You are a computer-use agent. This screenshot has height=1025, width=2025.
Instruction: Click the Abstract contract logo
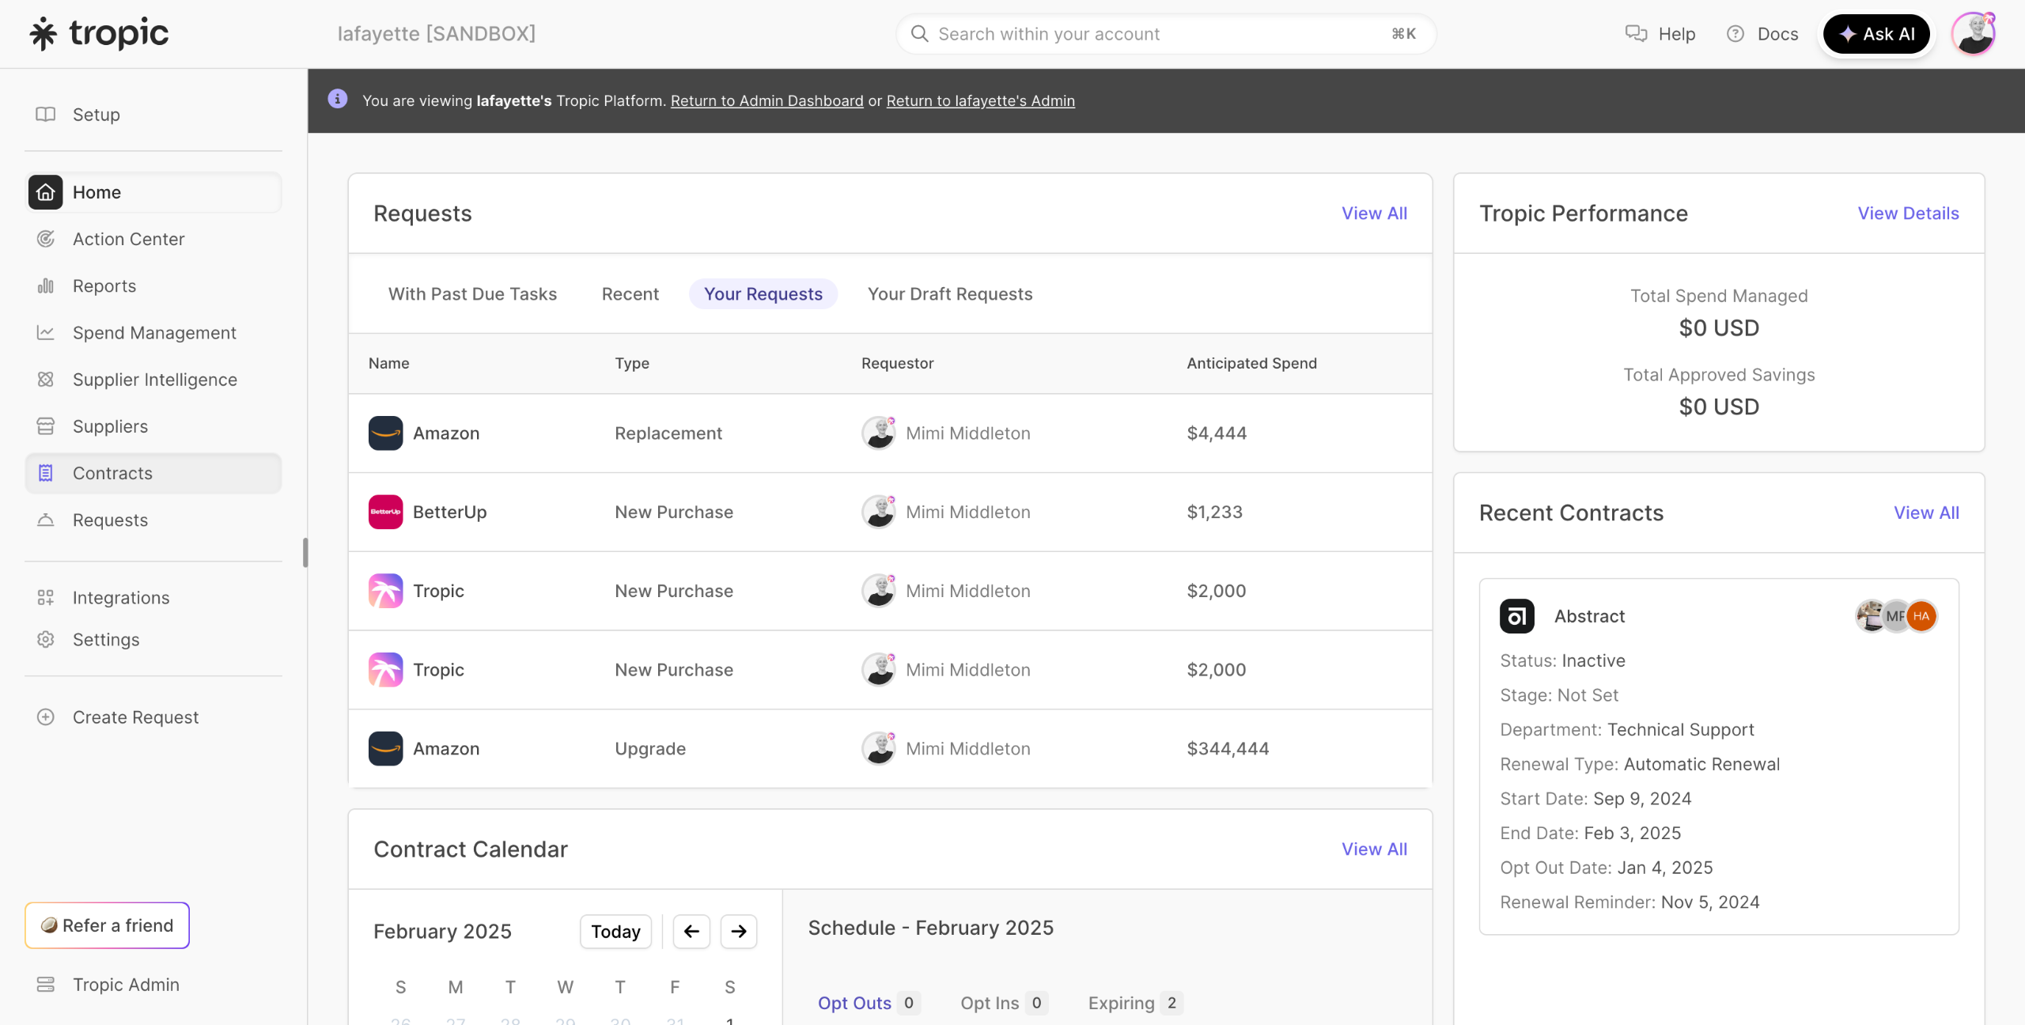pyautogui.click(x=1516, y=616)
